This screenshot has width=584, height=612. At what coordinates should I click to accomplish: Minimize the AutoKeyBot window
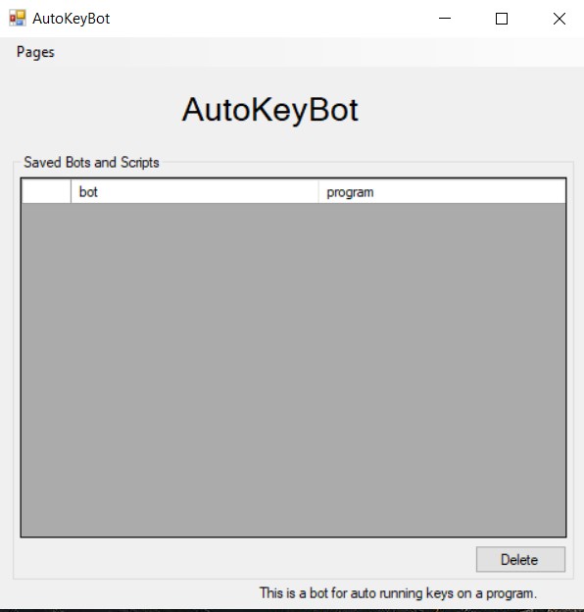point(445,19)
